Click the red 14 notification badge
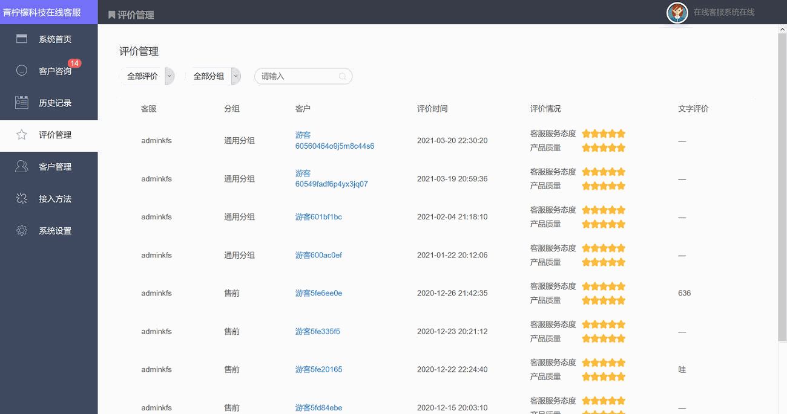787x414 pixels. tap(74, 63)
